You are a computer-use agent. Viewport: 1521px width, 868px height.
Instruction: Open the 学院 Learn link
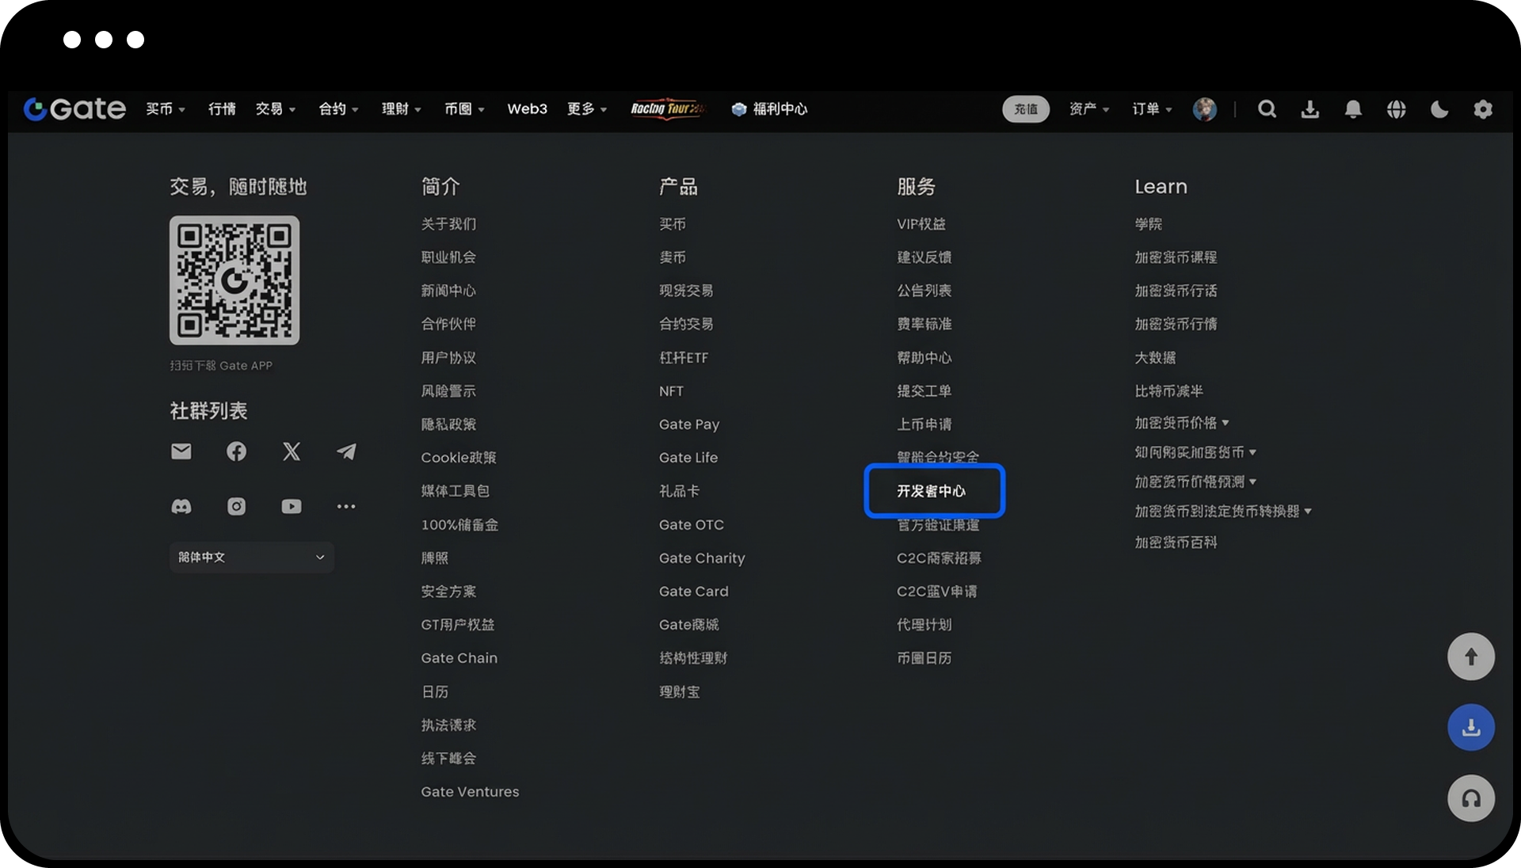pos(1148,224)
